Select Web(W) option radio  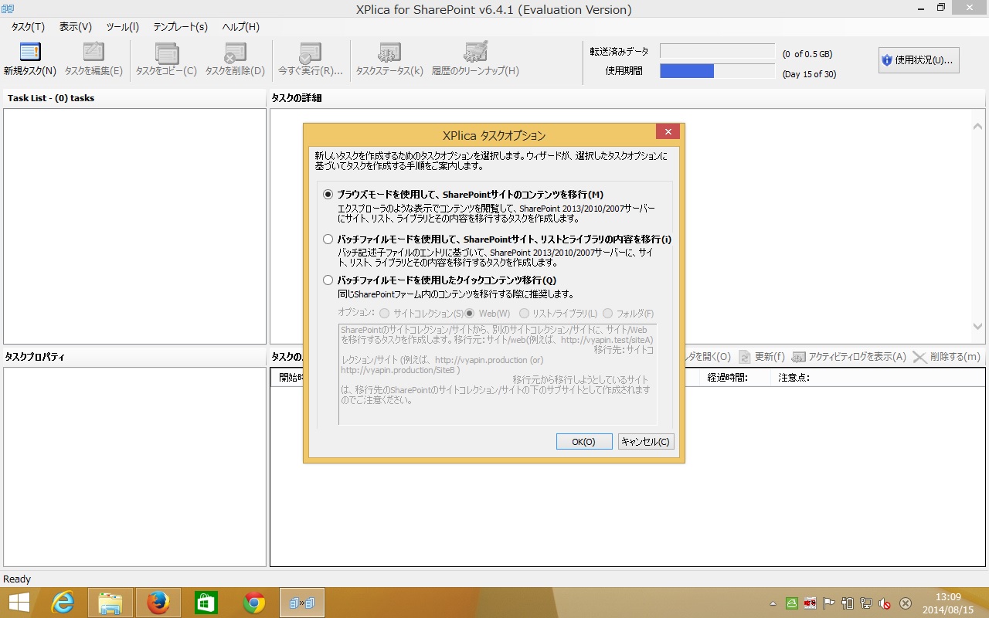point(470,314)
